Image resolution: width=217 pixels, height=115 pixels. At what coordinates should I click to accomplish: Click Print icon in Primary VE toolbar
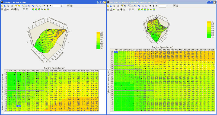8,6
